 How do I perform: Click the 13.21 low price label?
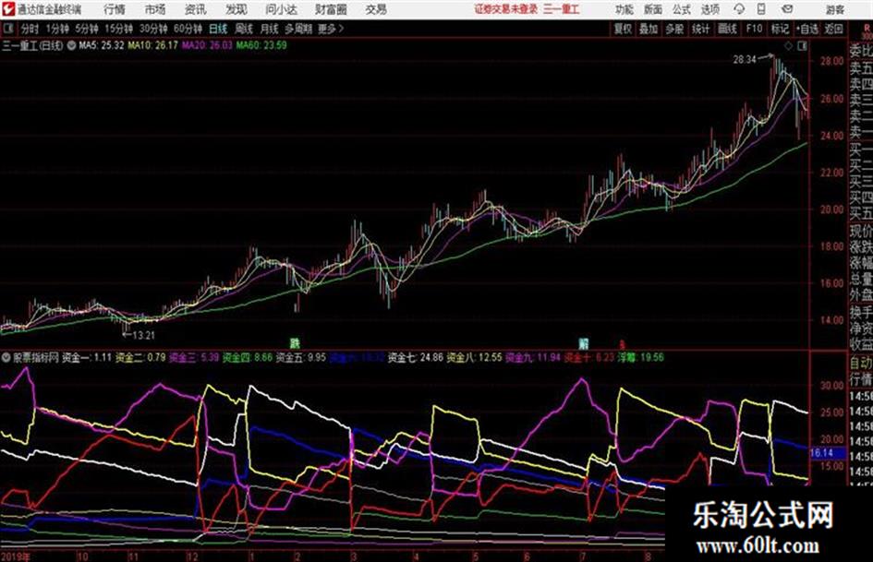[143, 335]
